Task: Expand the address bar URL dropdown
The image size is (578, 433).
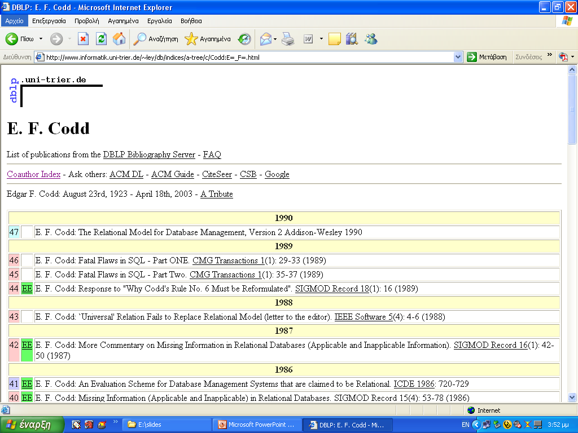Action: tap(458, 57)
